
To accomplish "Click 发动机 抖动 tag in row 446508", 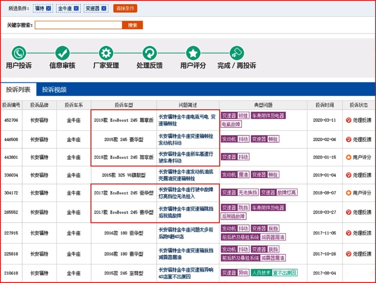I will (235, 139).
